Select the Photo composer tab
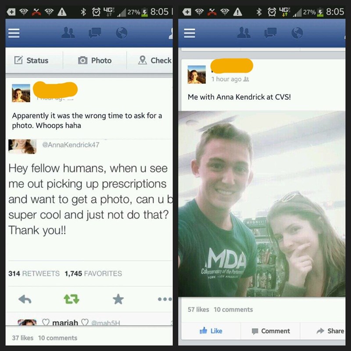351x351 pixels. click(x=95, y=60)
